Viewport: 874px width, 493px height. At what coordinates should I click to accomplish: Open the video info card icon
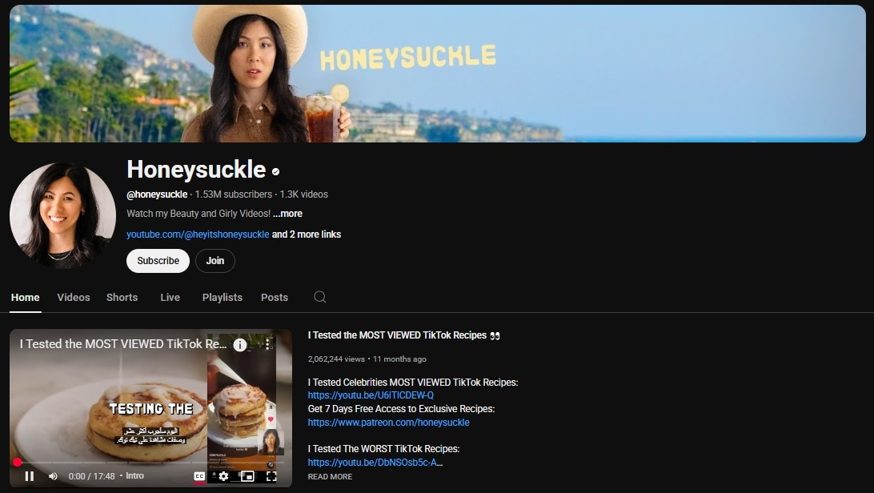pos(239,345)
